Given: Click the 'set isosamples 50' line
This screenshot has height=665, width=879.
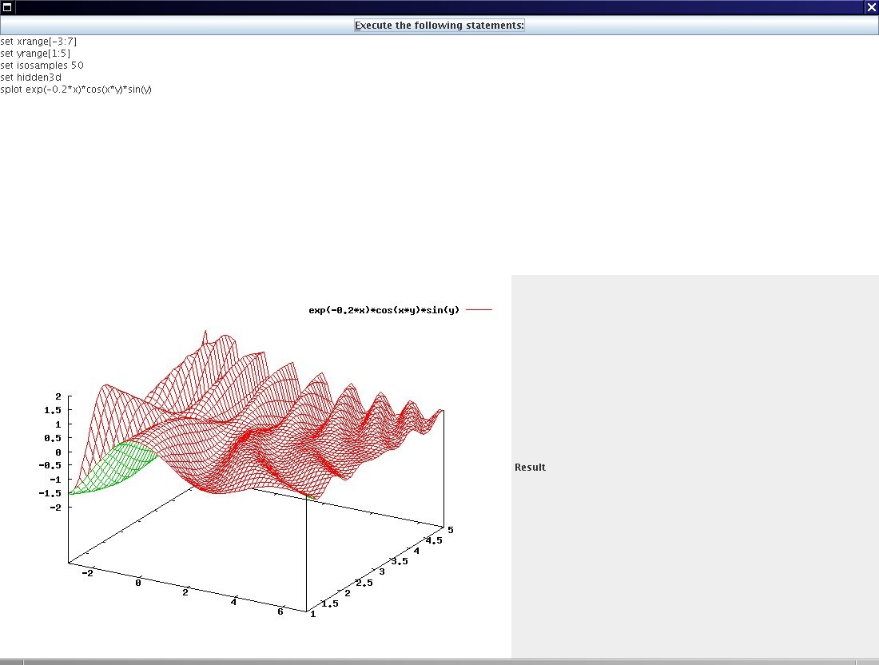Looking at the screenshot, I should tap(42, 65).
